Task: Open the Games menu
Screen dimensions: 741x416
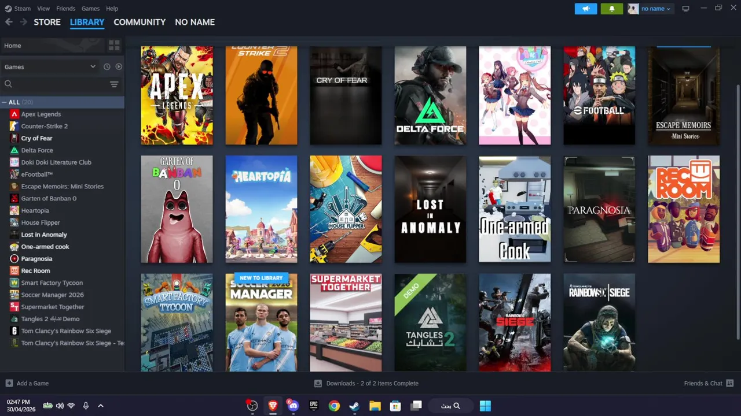Action: click(x=90, y=9)
